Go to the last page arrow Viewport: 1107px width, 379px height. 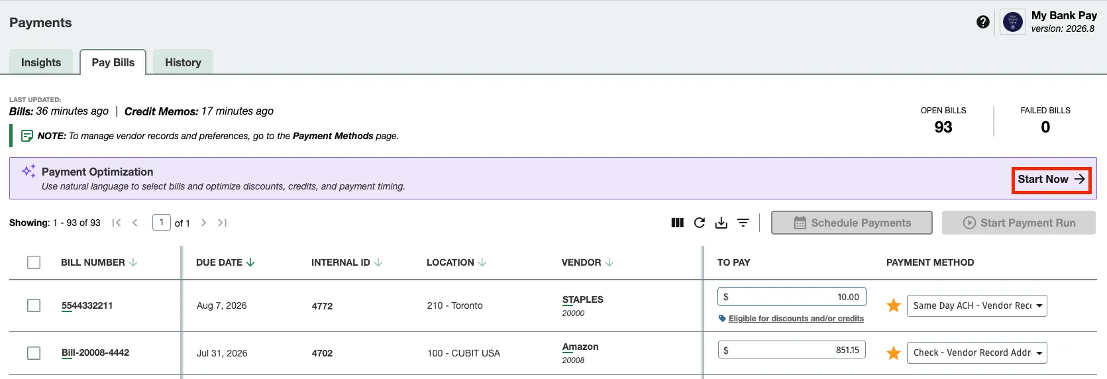(x=223, y=223)
